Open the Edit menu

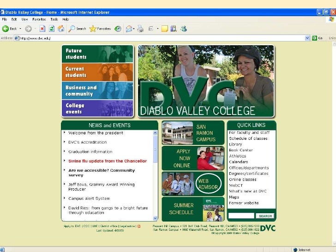(x=14, y=19)
